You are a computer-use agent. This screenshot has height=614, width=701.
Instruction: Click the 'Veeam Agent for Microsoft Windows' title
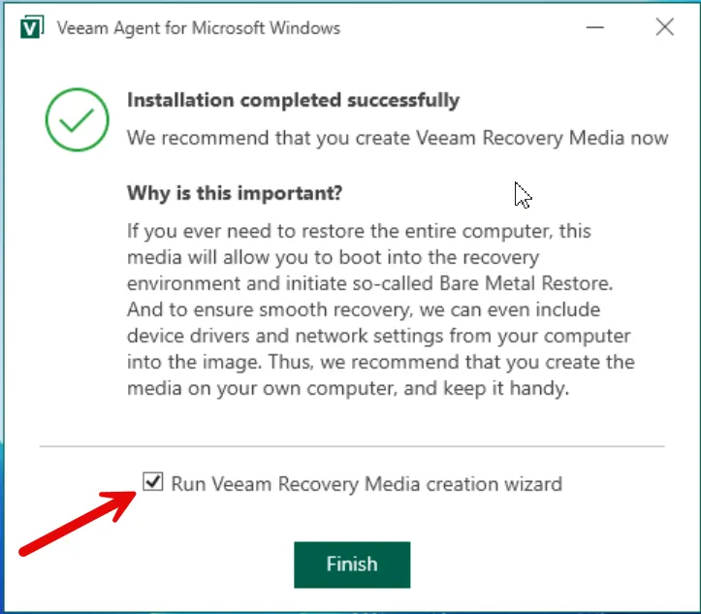pyautogui.click(x=199, y=27)
